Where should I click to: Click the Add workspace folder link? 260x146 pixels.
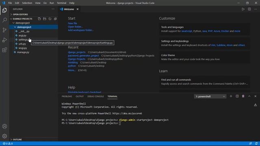click(x=81, y=30)
